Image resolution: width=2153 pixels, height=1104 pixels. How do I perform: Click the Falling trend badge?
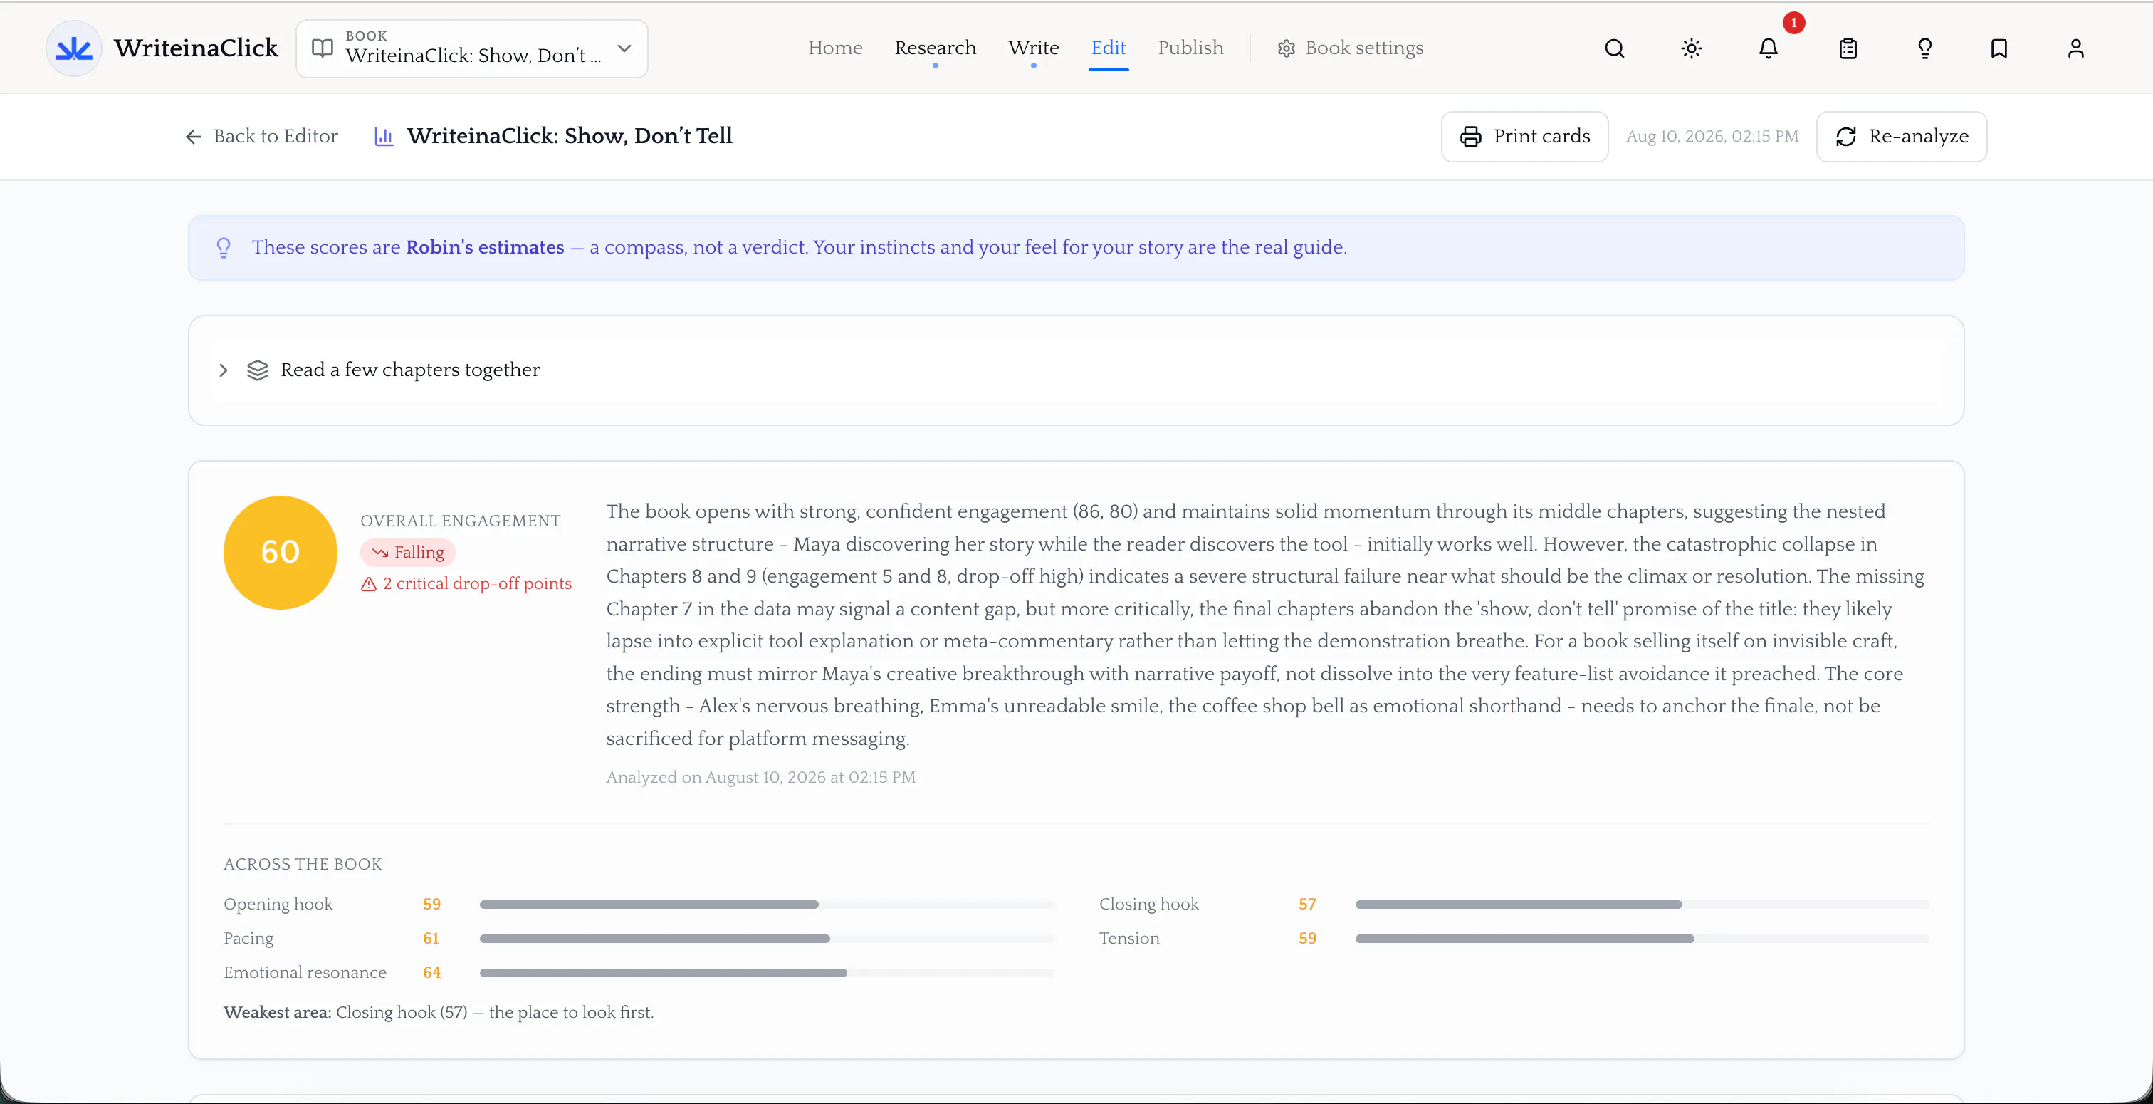(x=408, y=552)
